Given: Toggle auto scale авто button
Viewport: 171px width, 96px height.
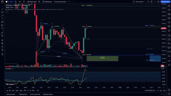Looking at the screenshot, I should click(164, 91).
